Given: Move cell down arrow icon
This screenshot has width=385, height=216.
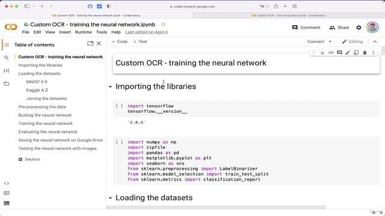Looking at the screenshot, I should pos(322,52).
